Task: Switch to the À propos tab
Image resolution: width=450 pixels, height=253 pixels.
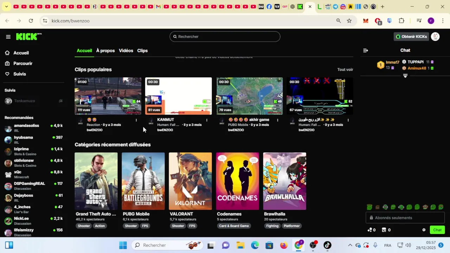Action: pos(105,51)
